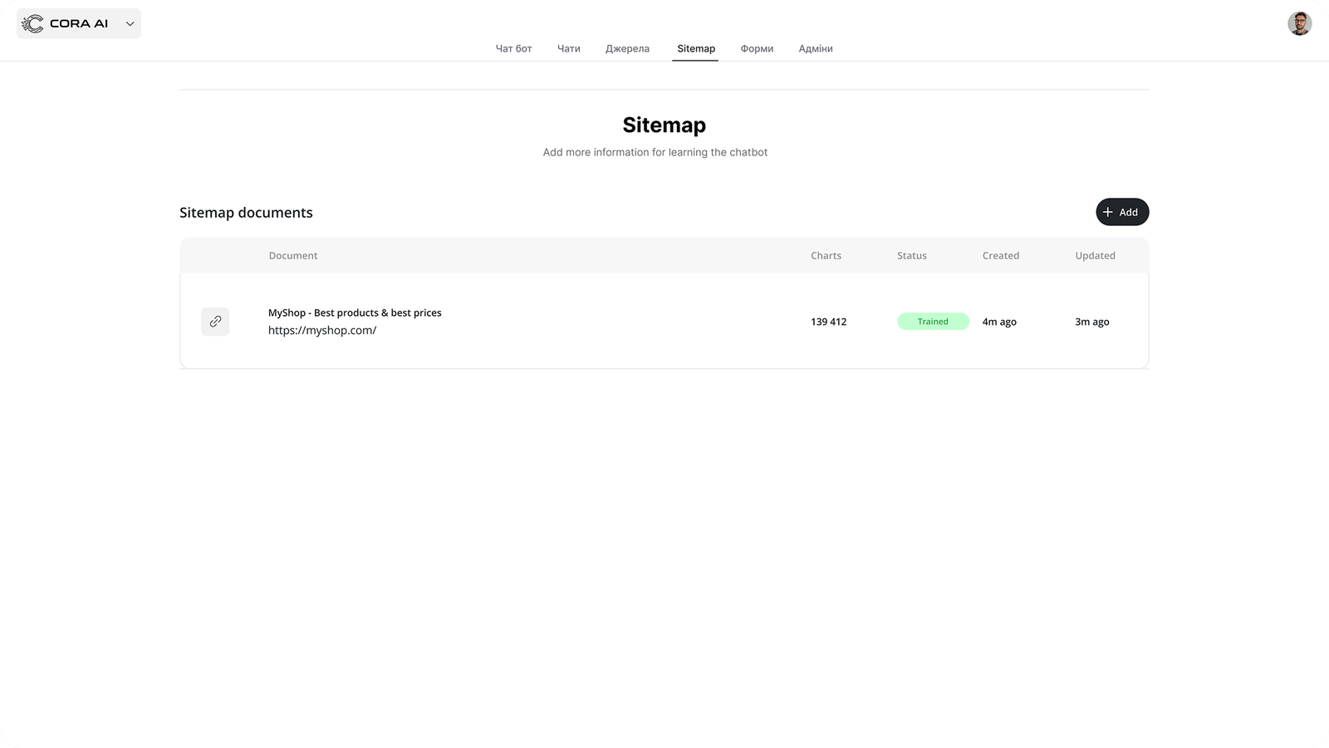Click the link icon beside MyShop document
The width and height of the screenshot is (1329, 748).
215,322
